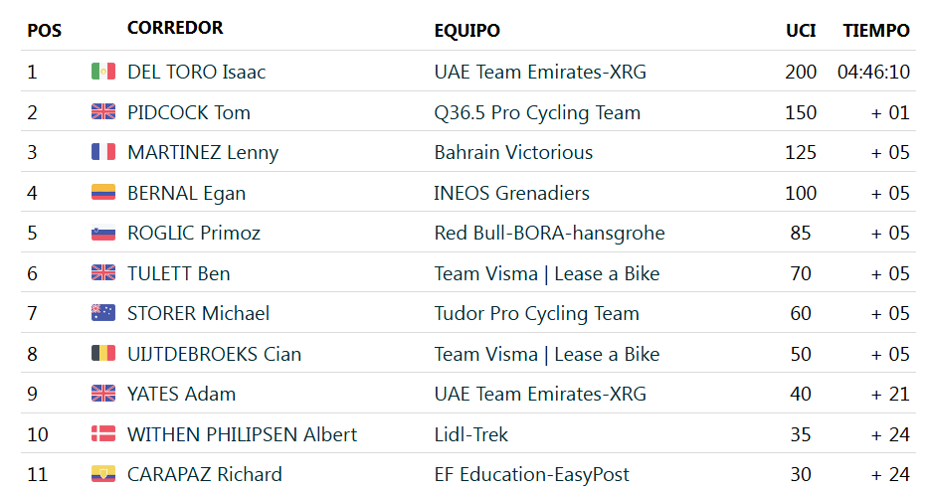Screen dimensions: 930x492
Task: Click the CORREDOR column header
Action: pos(175,29)
